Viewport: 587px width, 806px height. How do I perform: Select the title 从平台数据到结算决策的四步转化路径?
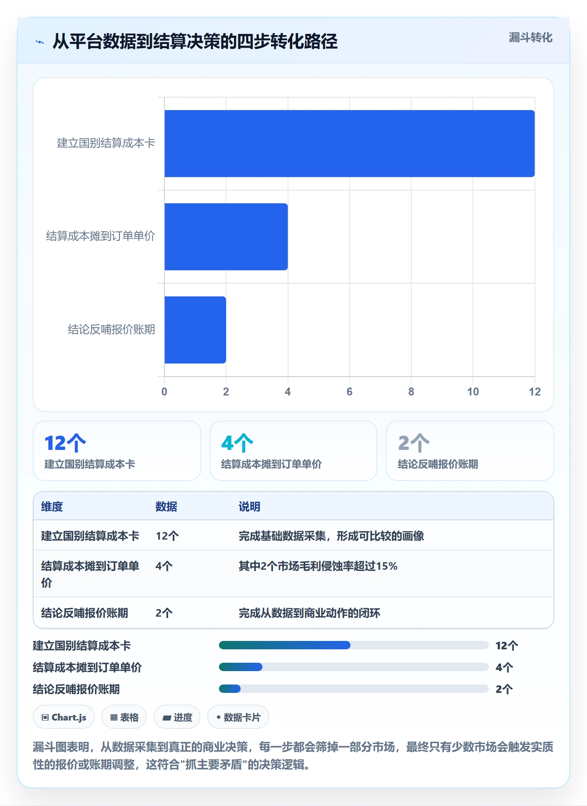195,41
